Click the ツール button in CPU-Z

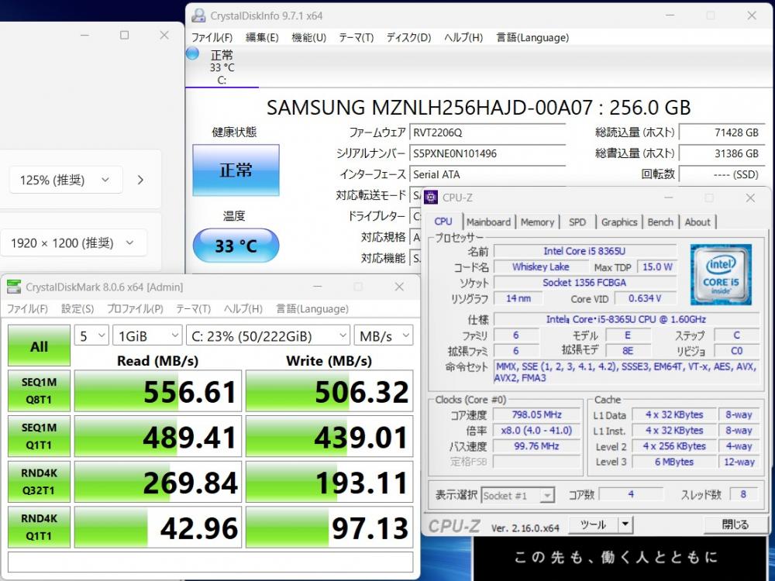point(593,524)
